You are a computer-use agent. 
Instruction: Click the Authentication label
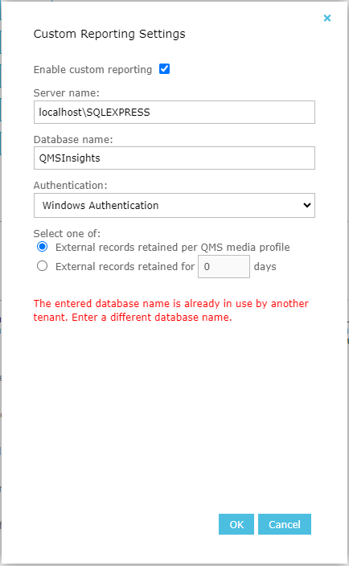point(71,186)
